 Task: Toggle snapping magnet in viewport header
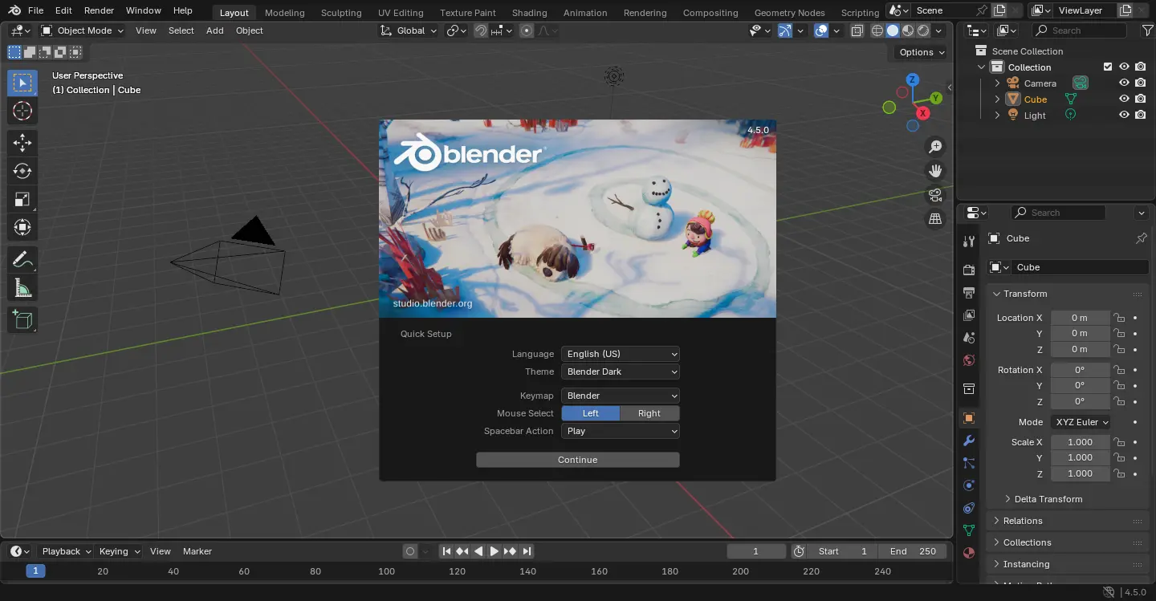[x=481, y=30]
